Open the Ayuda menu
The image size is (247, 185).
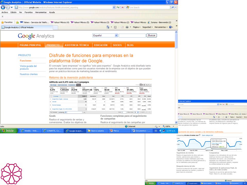pyautogui.click(x=52, y=12)
